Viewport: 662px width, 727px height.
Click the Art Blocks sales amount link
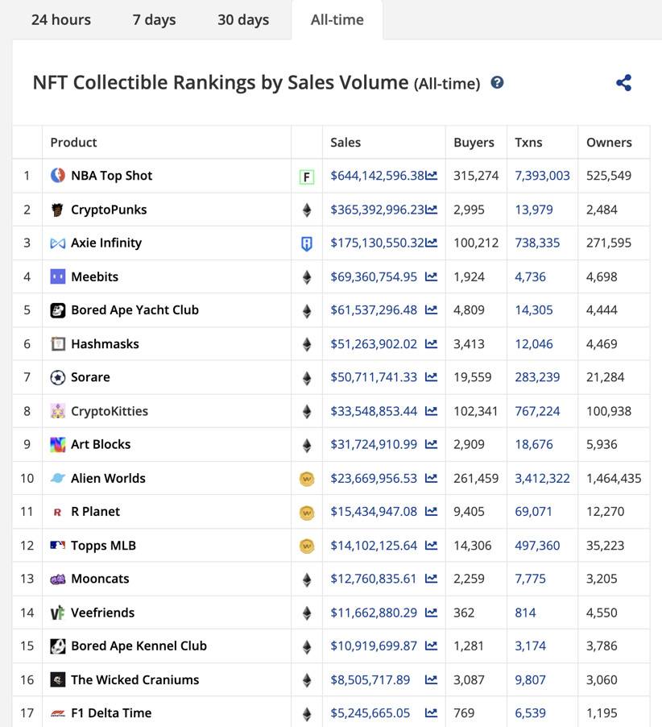[374, 445]
